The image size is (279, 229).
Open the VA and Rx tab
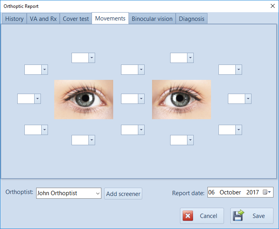43,18
